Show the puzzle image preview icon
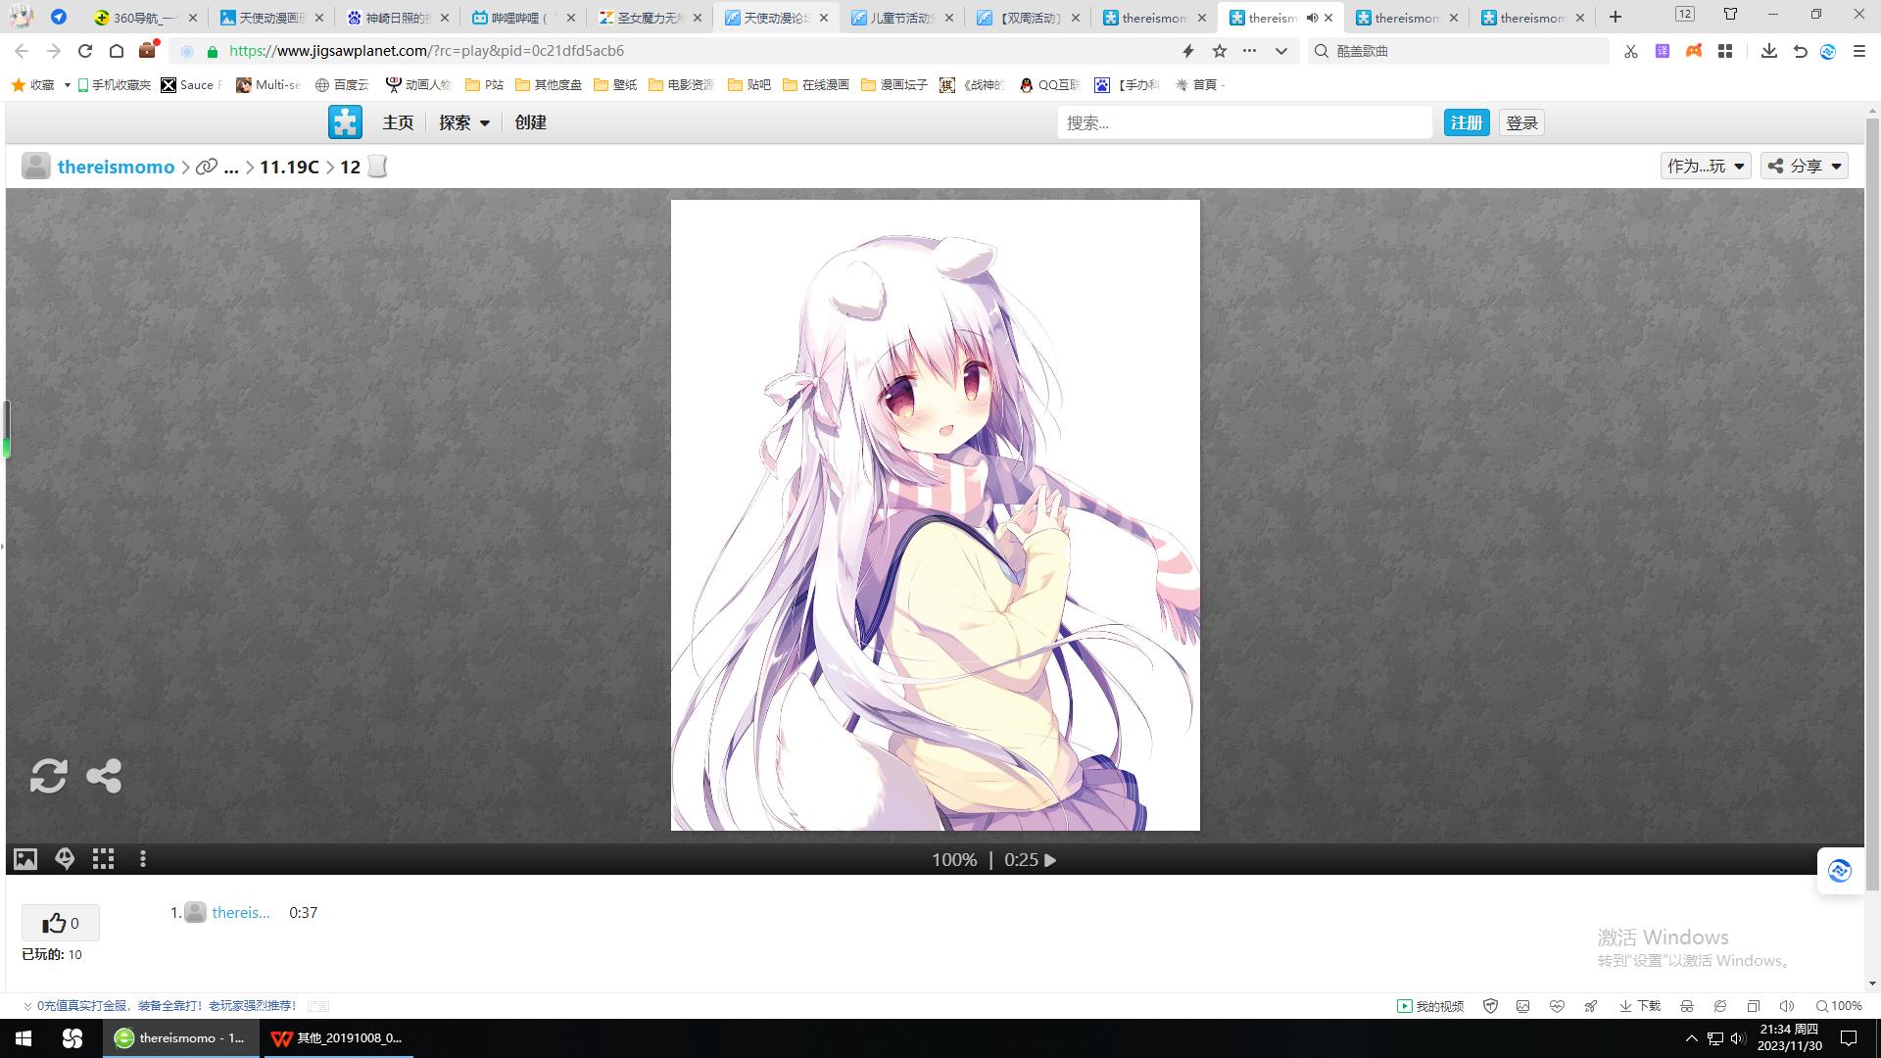 click(25, 859)
